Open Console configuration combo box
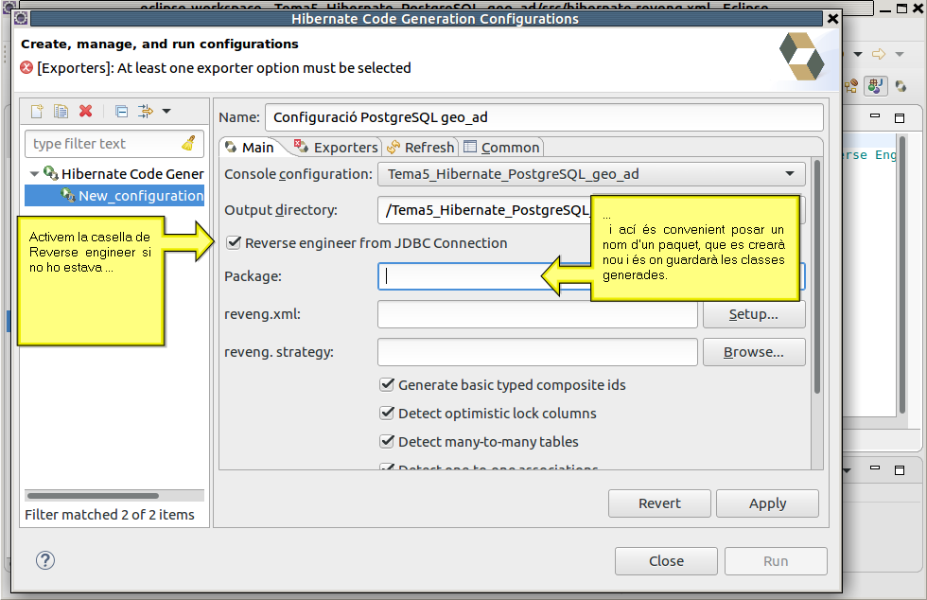927x600 pixels. (591, 174)
